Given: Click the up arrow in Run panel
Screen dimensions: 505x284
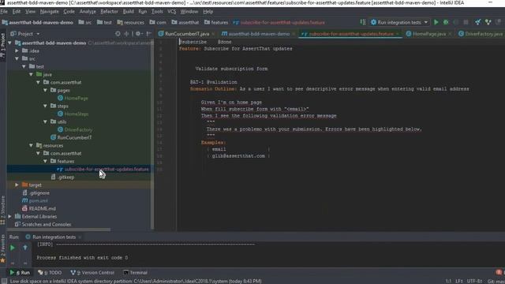Looking at the screenshot, I should click(25, 248).
